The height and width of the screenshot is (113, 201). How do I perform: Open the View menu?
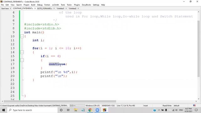(x=13, y=5)
